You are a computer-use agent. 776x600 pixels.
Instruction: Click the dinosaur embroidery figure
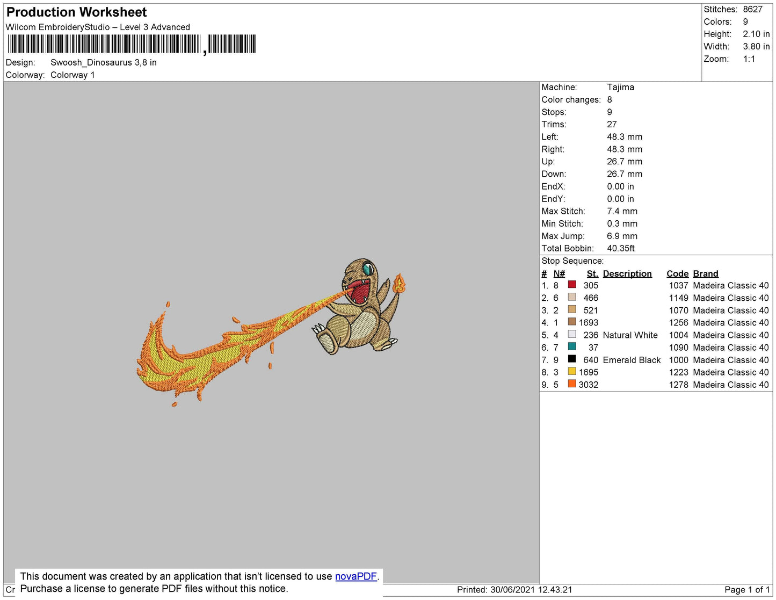358,306
